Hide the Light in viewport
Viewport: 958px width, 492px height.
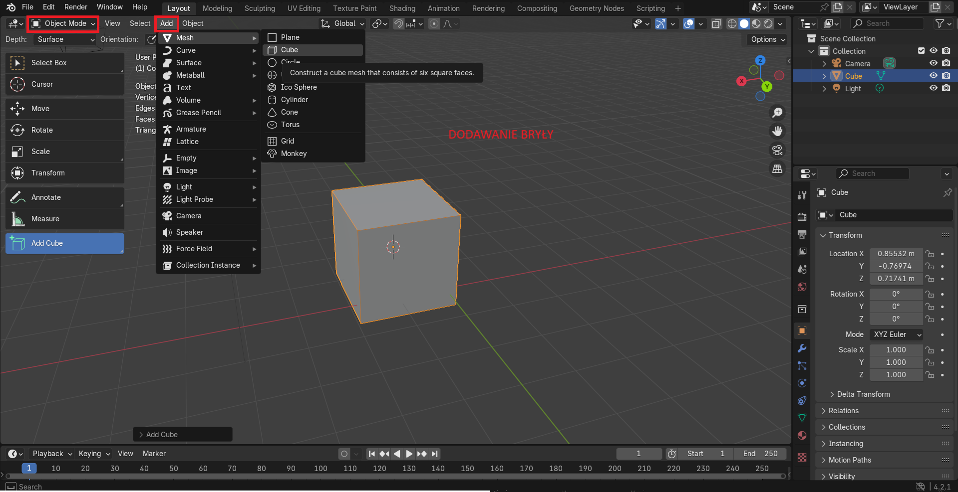coord(934,88)
